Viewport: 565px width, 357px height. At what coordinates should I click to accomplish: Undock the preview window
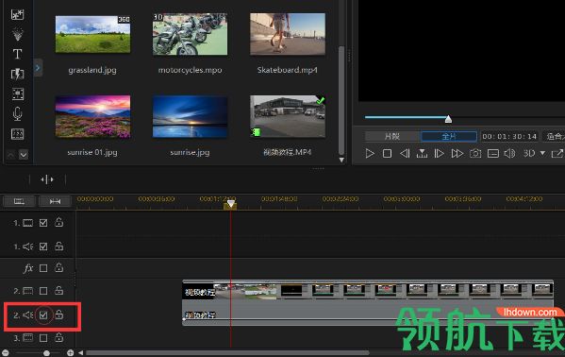click(557, 153)
